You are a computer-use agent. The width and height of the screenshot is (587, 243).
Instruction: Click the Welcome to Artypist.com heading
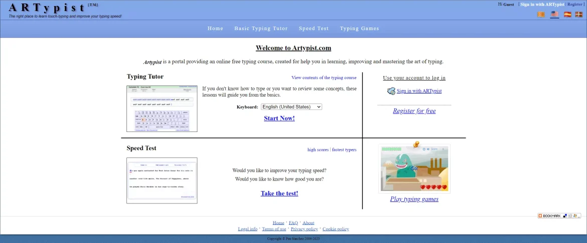[293, 48]
